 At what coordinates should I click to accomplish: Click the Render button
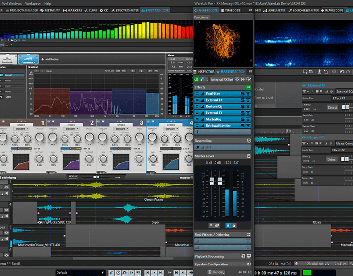pos(216,272)
